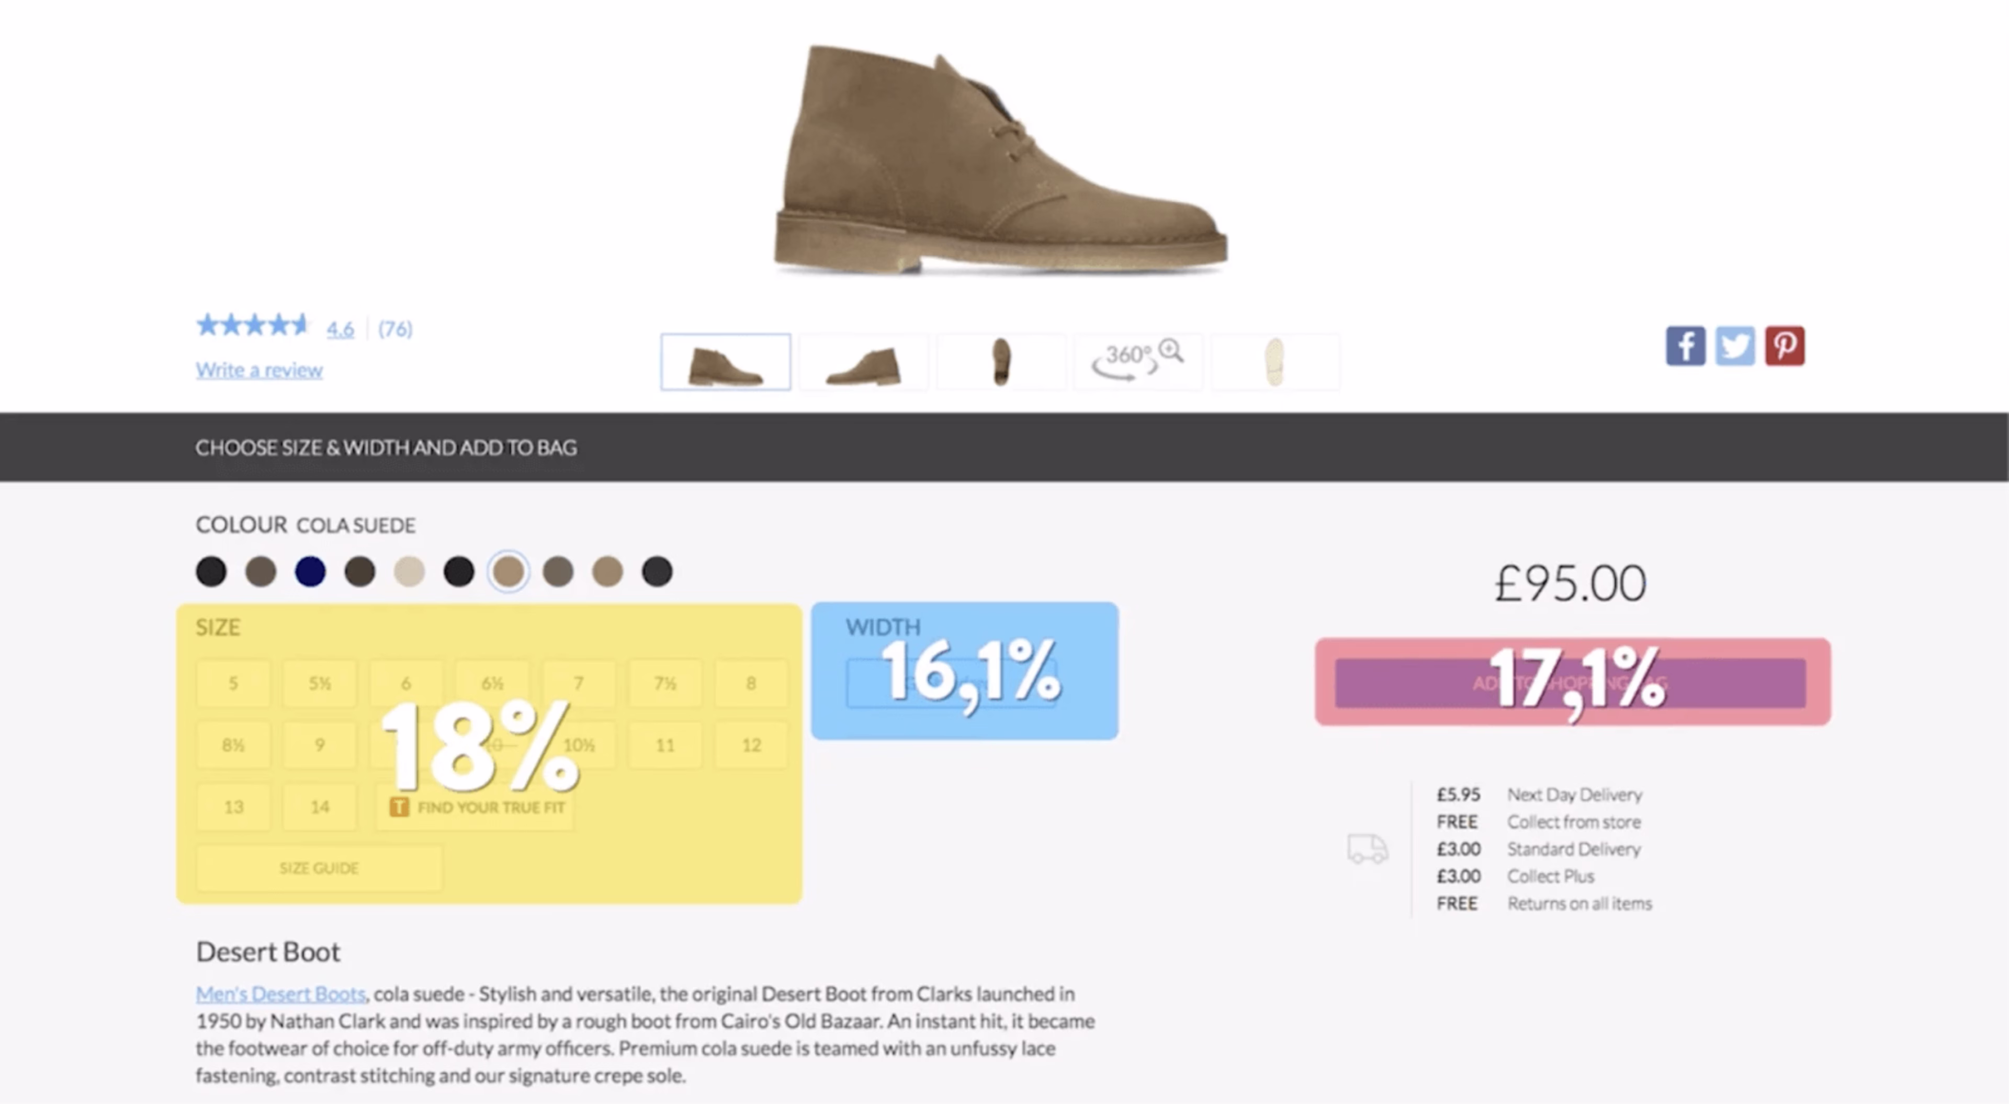Select the first black colour swatch
The height and width of the screenshot is (1104, 2009).
211,571
